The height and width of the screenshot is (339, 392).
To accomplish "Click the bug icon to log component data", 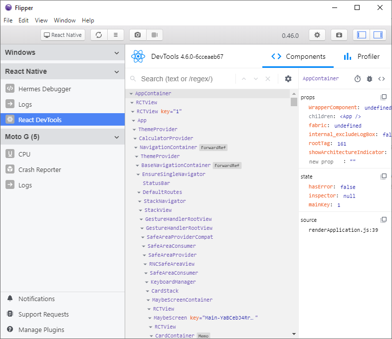I will click(x=370, y=79).
